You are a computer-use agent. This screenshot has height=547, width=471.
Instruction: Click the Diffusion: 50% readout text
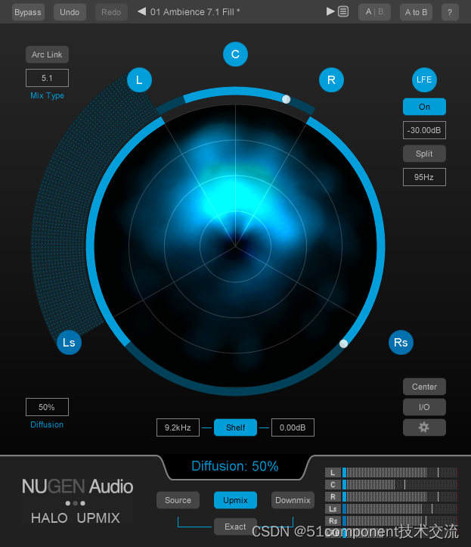click(x=235, y=466)
